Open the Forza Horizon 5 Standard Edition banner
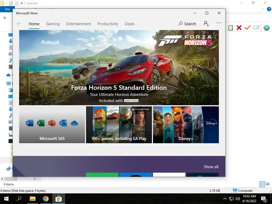272x204 pixels. tap(119, 67)
